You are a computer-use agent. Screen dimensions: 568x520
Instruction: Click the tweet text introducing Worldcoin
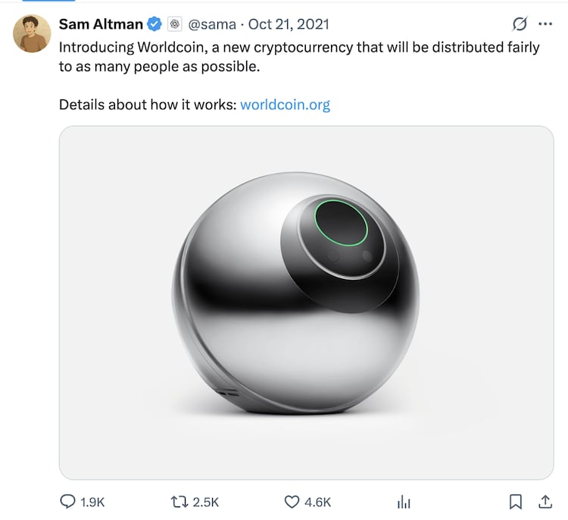[x=299, y=56]
